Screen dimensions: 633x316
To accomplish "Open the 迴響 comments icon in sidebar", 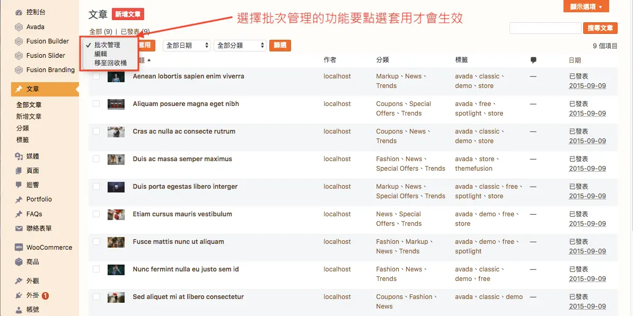I will point(19,185).
